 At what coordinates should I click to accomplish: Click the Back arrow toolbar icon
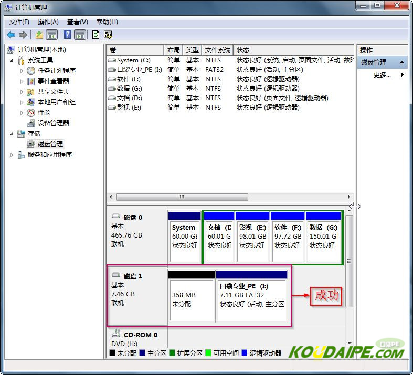(11, 35)
